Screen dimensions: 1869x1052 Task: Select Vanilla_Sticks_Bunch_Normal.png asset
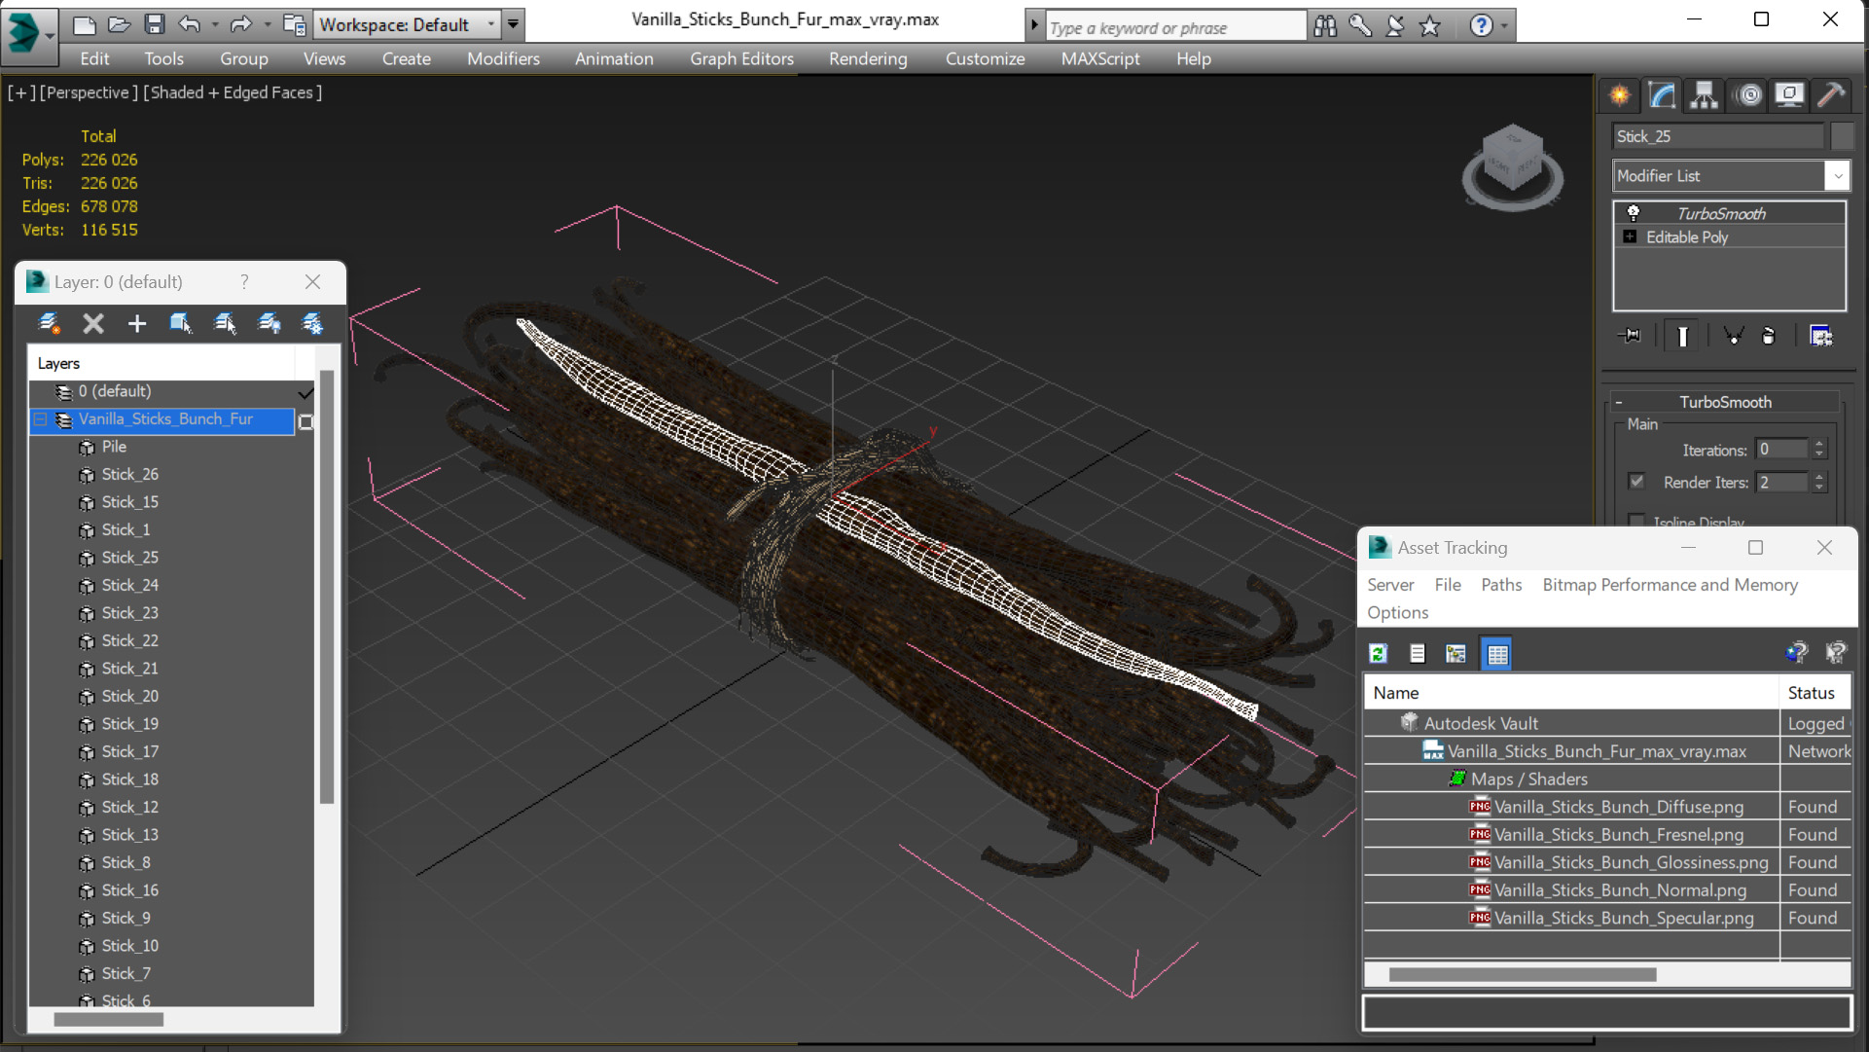[x=1619, y=890]
